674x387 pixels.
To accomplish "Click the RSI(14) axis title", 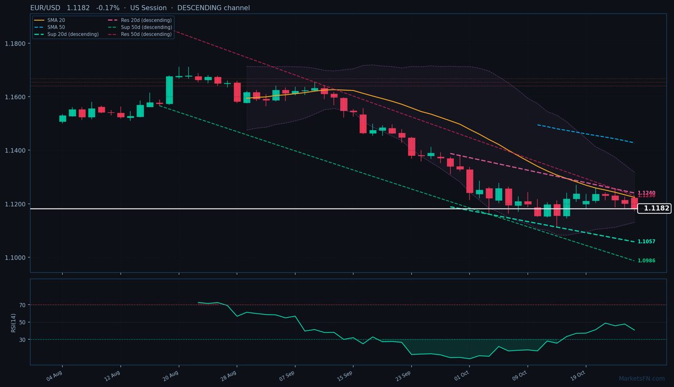I will [x=13, y=322].
